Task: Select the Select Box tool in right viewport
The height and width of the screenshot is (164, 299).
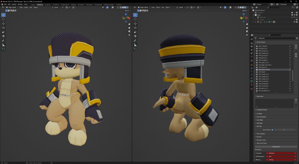Action: click(135, 15)
